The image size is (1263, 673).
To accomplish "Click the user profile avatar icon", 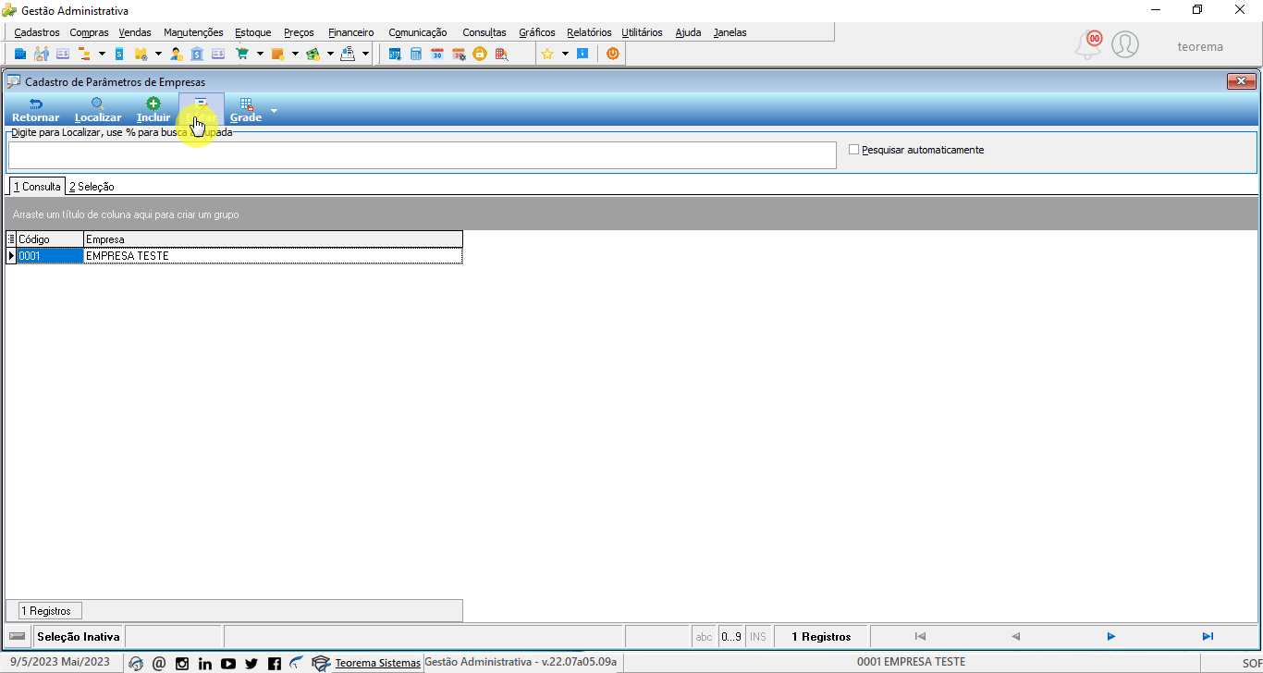I will click(1125, 44).
